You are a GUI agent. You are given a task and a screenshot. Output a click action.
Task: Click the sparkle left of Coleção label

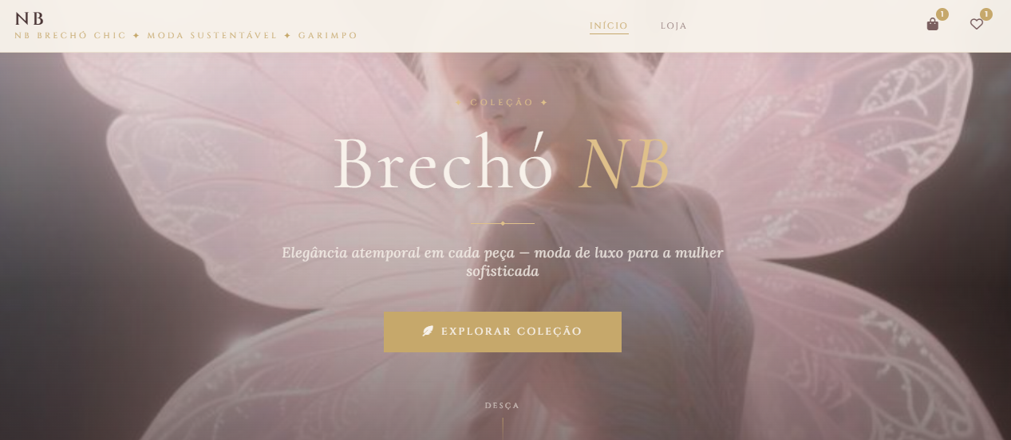click(458, 103)
